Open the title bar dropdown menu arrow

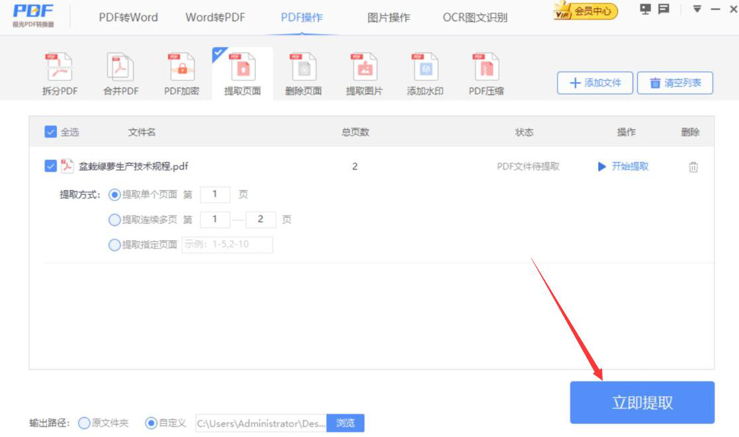(x=697, y=9)
